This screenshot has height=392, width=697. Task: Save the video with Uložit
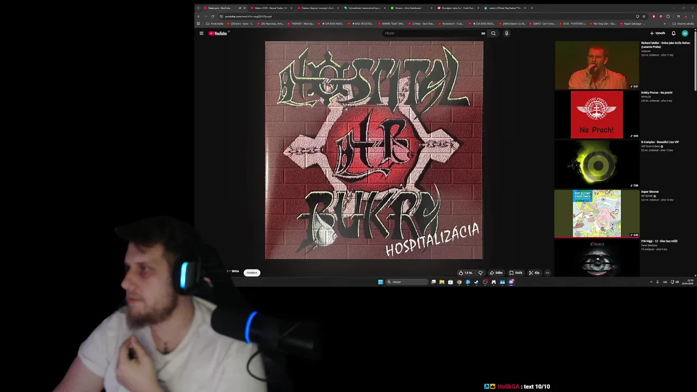click(x=516, y=273)
